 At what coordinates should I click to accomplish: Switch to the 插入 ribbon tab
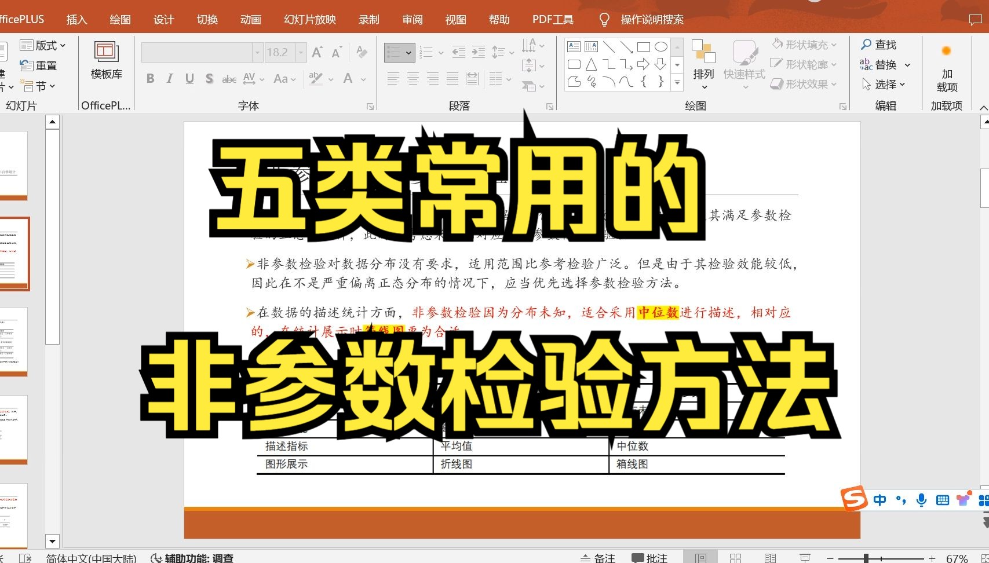click(76, 19)
